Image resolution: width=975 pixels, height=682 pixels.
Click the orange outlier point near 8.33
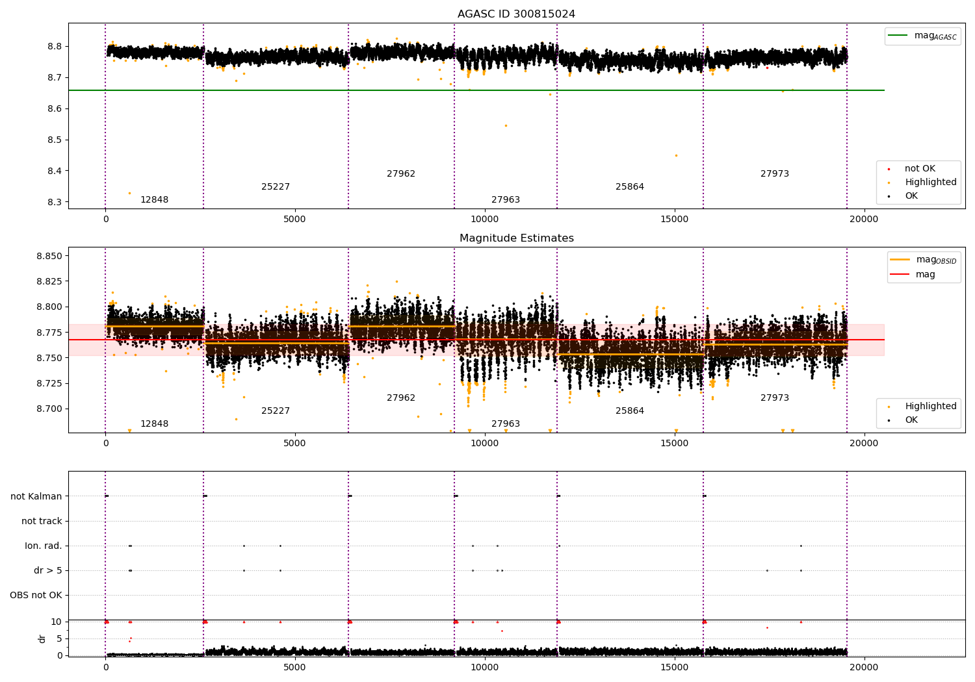click(x=129, y=193)
